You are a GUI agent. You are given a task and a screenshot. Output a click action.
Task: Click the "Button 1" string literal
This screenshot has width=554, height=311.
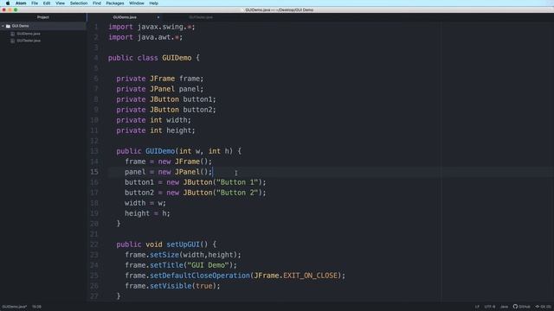[237, 182]
